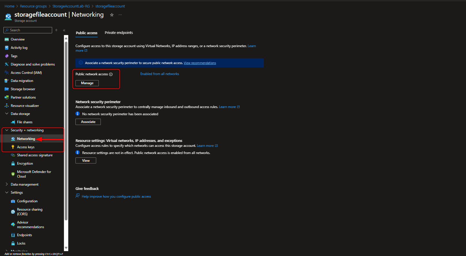The width and height of the screenshot is (466, 256).
Task: Click the Activity log icon
Action: (7, 48)
